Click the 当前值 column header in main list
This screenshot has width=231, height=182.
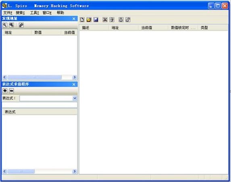[x=153, y=28]
